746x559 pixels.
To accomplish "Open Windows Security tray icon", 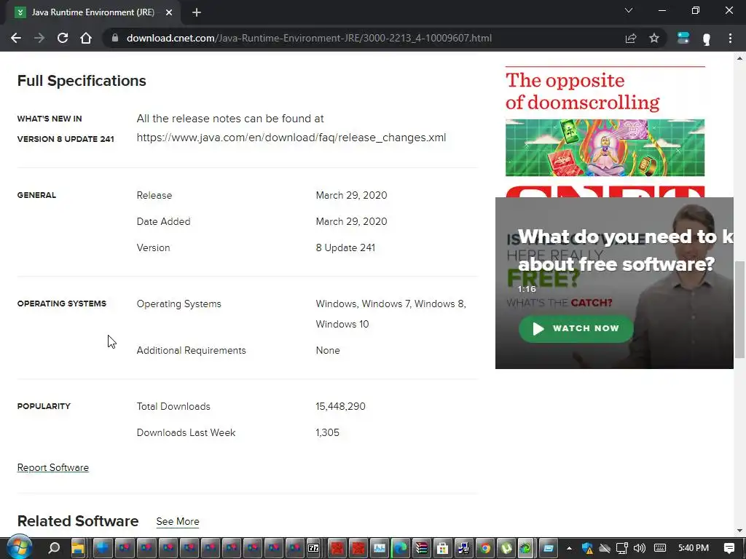I will click(588, 548).
